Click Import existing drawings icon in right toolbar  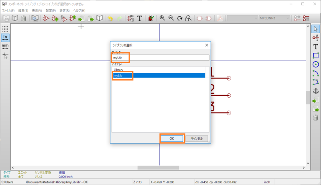point(315,100)
